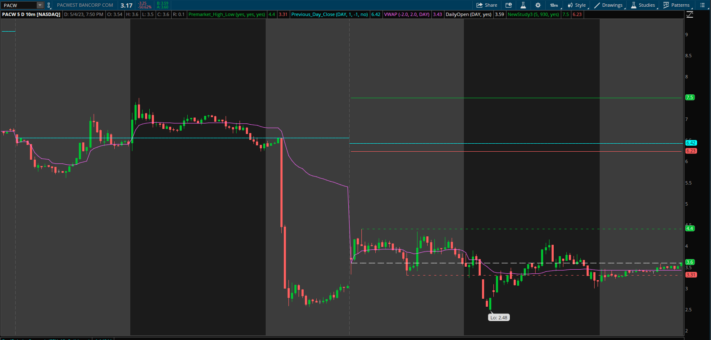Click inside the PACW symbol input field
Screen dimensions: 711x340
19,5
